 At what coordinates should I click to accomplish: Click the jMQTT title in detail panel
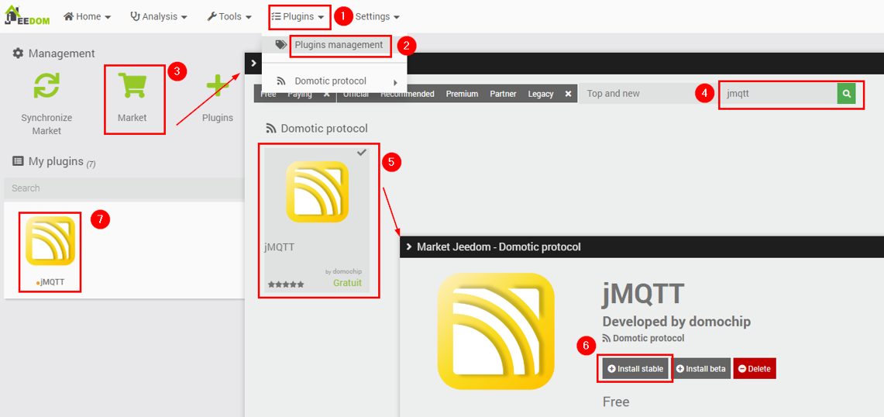point(643,294)
